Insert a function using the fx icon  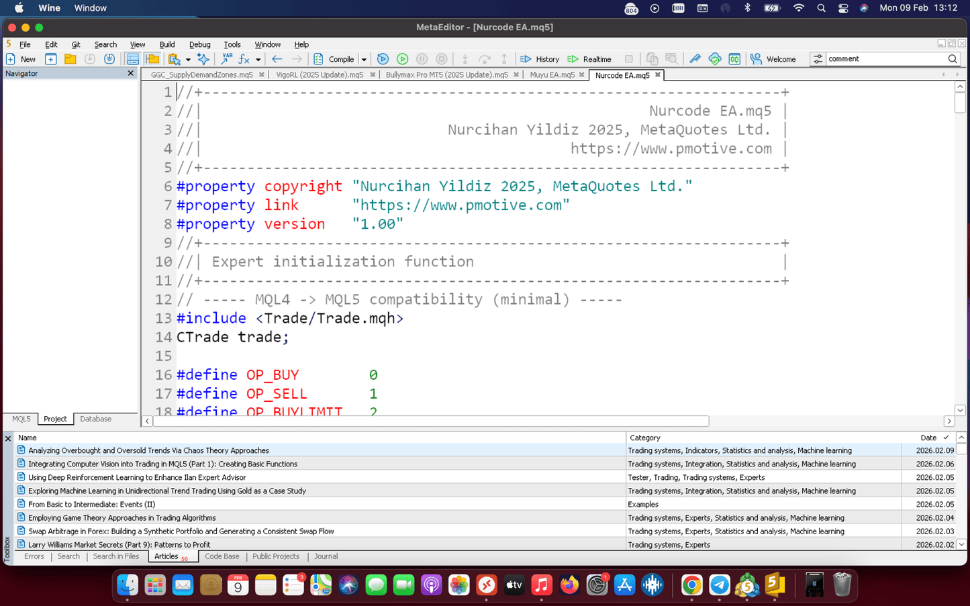click(243, 59)
